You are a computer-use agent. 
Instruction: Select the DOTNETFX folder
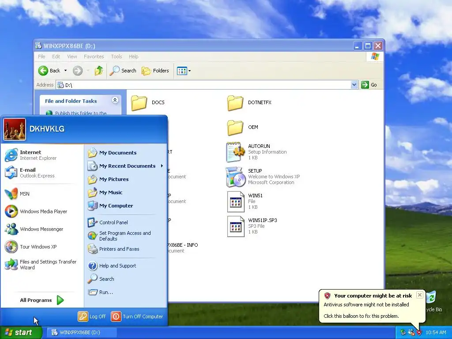[249, 102]
